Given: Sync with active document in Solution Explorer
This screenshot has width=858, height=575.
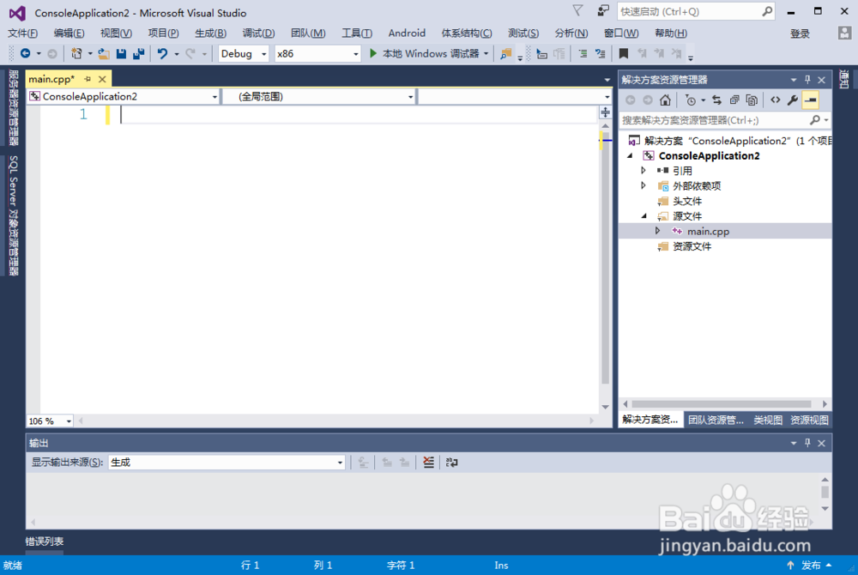Looking at the screenshot, I should (x=716, y=100).
